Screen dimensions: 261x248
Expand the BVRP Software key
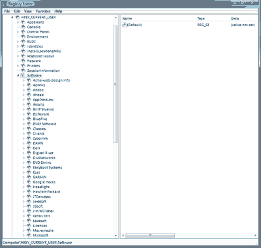click(23, 124)
